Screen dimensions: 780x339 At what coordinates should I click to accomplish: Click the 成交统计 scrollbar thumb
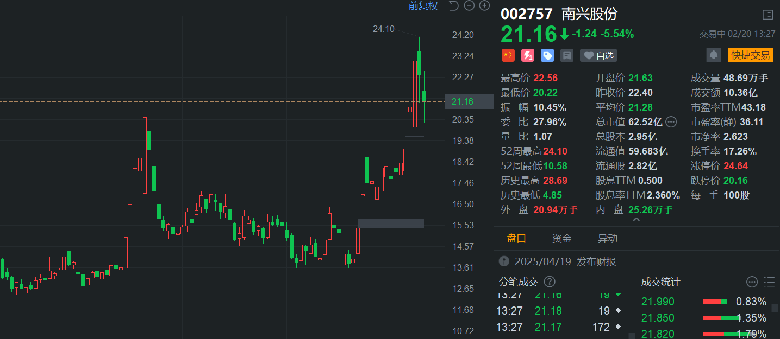click(x=775, y=308)
